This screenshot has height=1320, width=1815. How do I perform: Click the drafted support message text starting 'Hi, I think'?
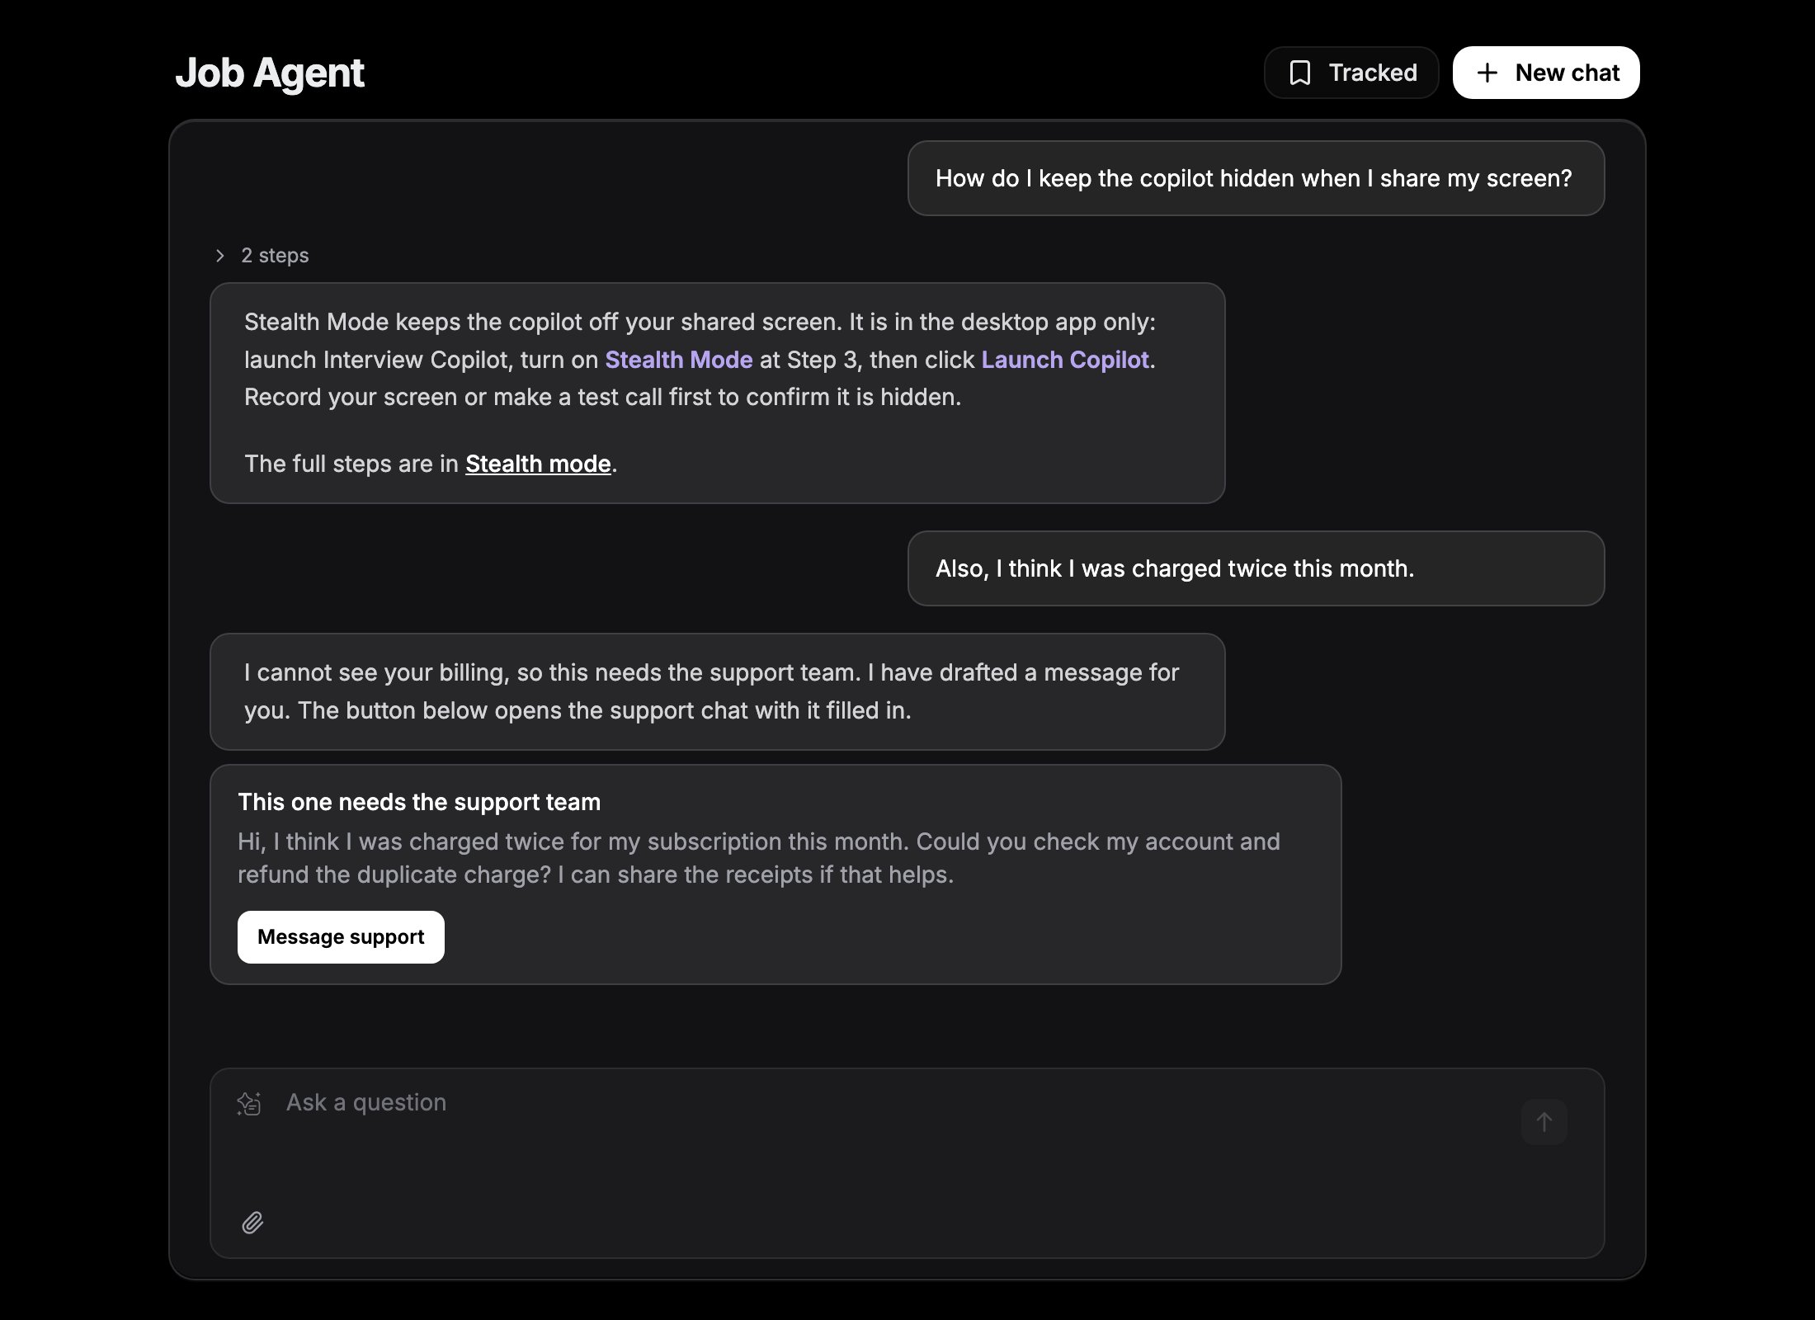[x=759, y=858]
